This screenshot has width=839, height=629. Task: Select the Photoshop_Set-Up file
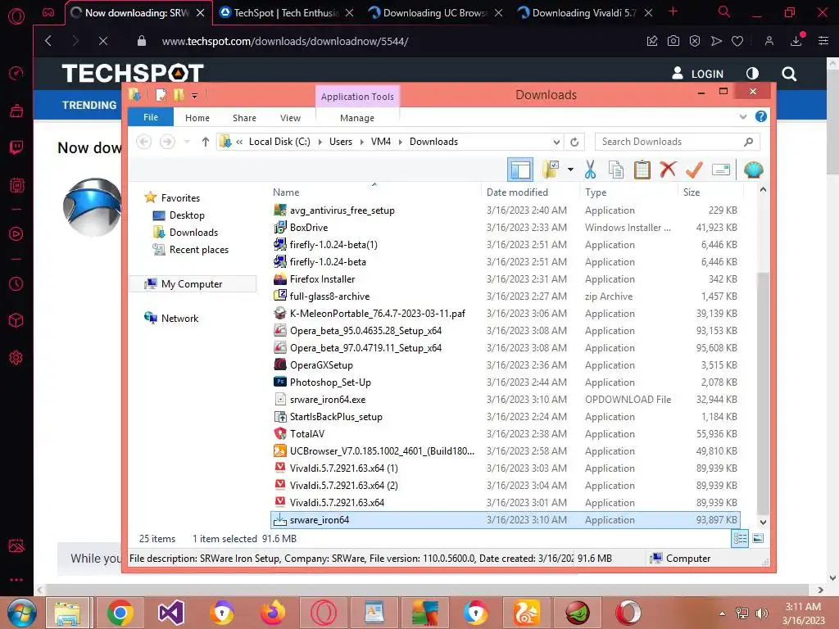(x=330, y=382)
